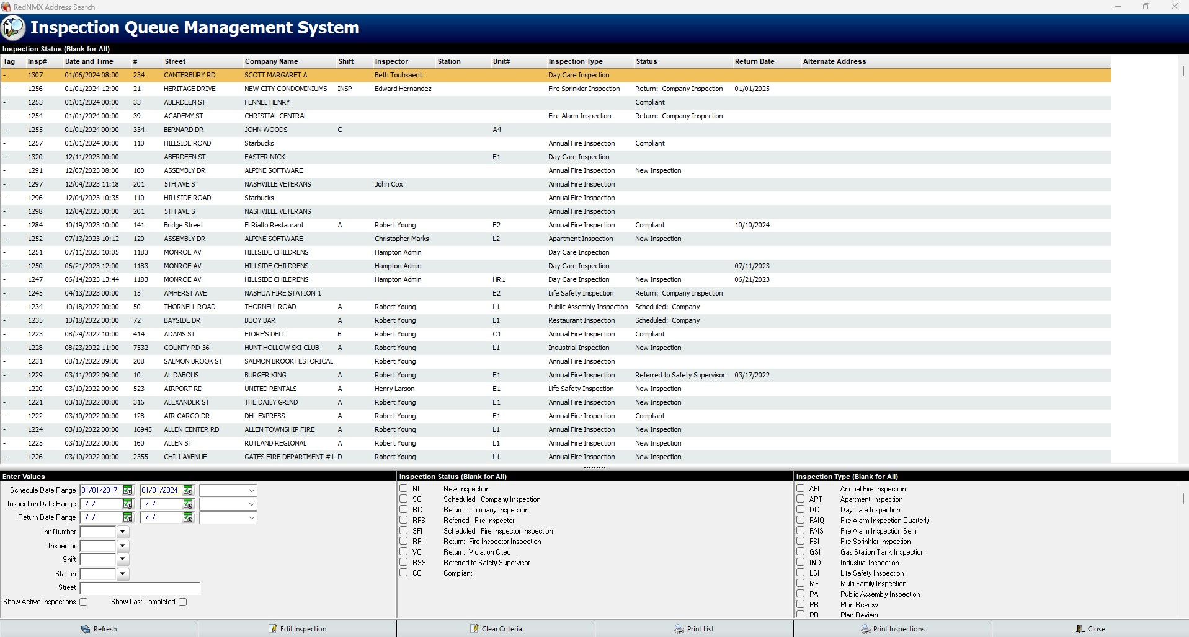Click the inspection list vertical scrollbar
This screenshot has width=1189, height=637.
coord(1183,260)
